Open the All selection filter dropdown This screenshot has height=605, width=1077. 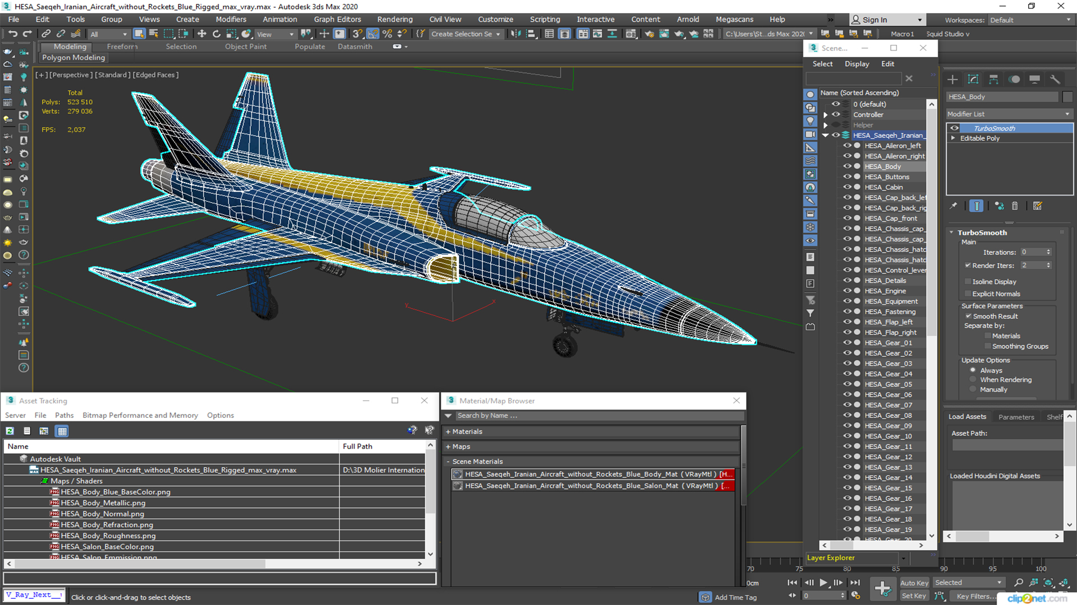108,34
